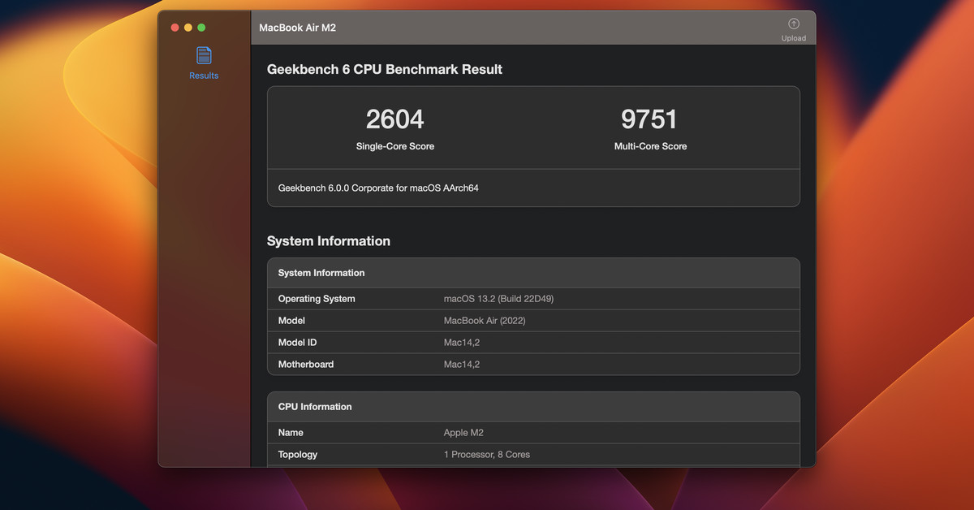Select the Apple M2 CPU name value
This screenshot has width=974, height=510.
coord(463,433)
